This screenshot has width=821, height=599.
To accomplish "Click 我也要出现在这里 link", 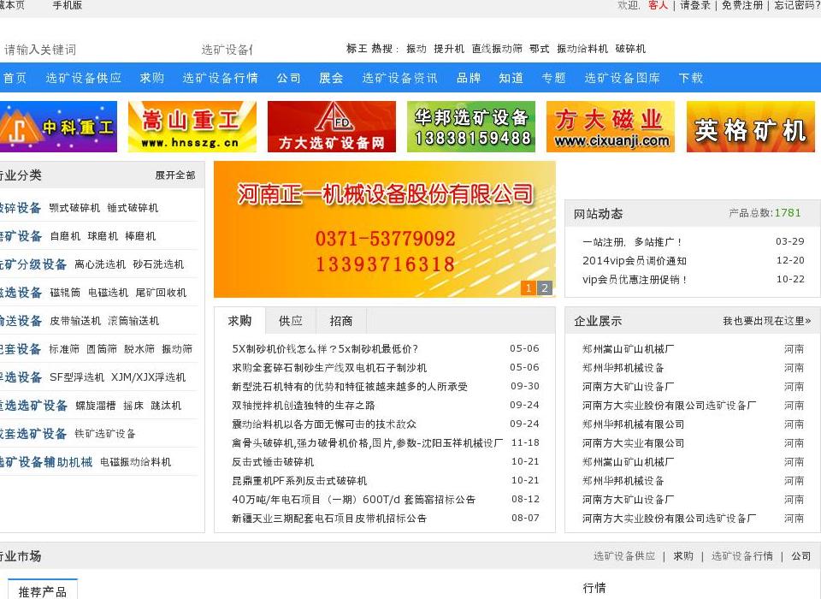I will click(767, 321).
